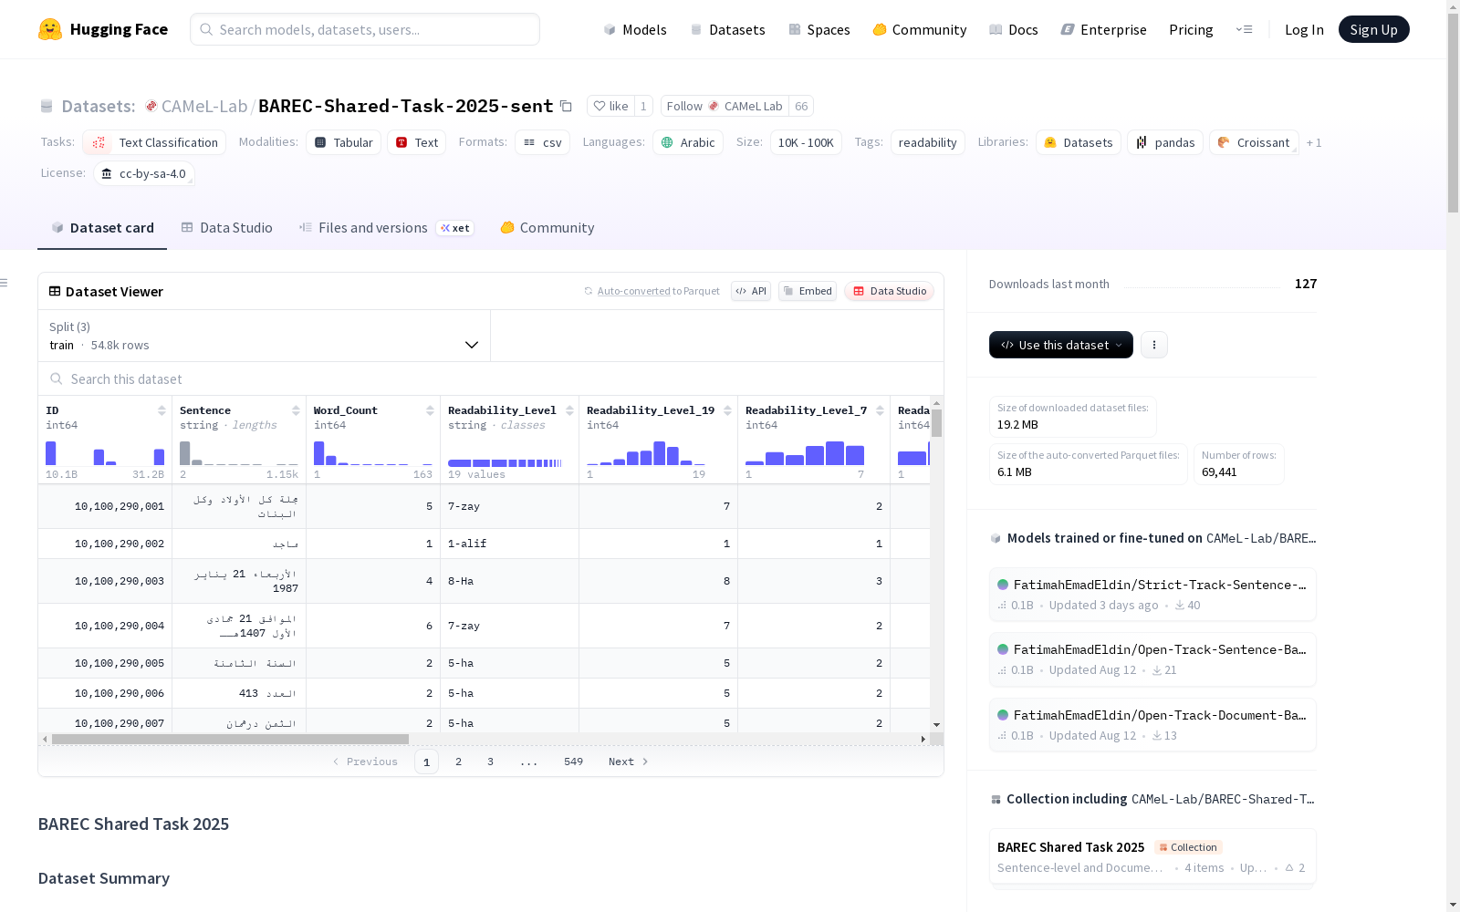Go to page 3 of rows

click(x=490, y=762)
